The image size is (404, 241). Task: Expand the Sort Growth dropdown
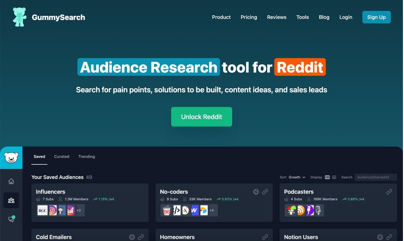coord(297,177)
